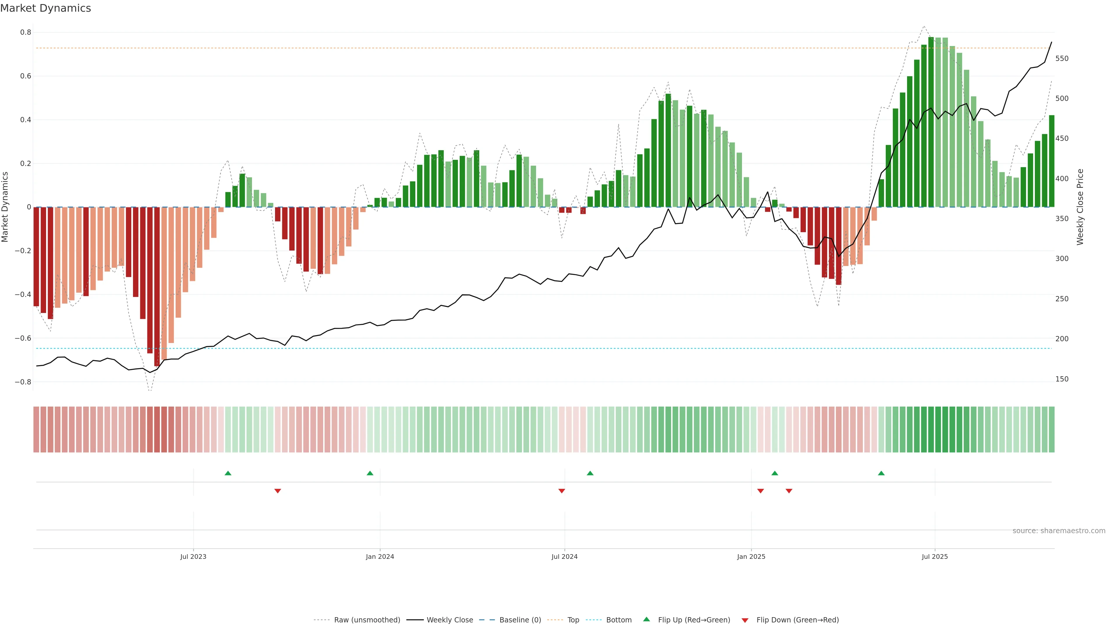Toggle the Weekly Close legend entry

coord(449,620)
